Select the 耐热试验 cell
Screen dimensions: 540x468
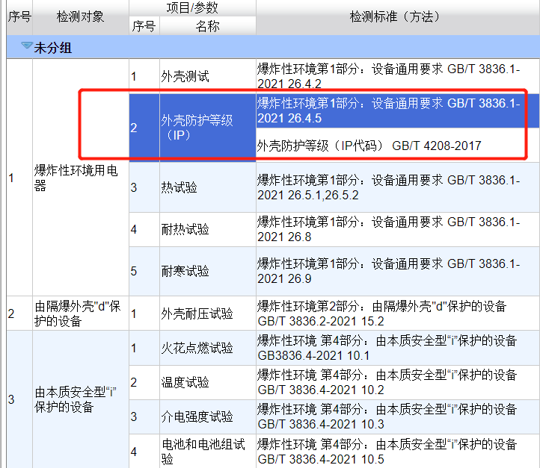208,230
